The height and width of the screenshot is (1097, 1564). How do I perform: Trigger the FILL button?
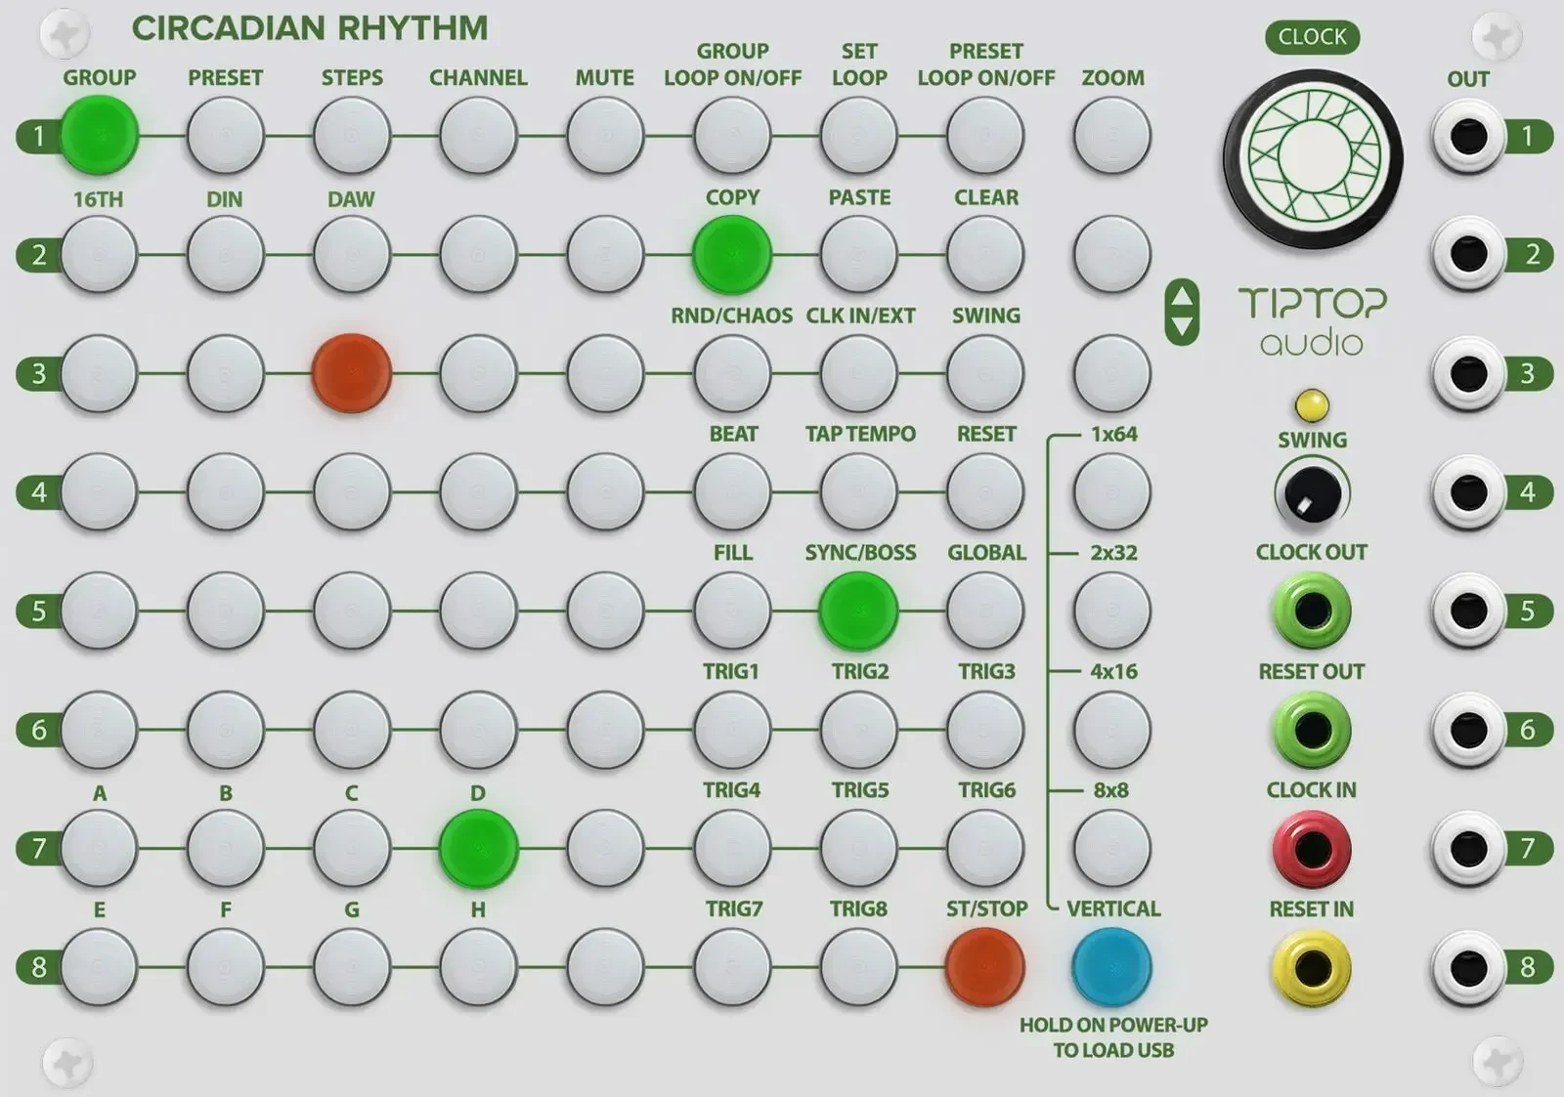pos(733,610)
